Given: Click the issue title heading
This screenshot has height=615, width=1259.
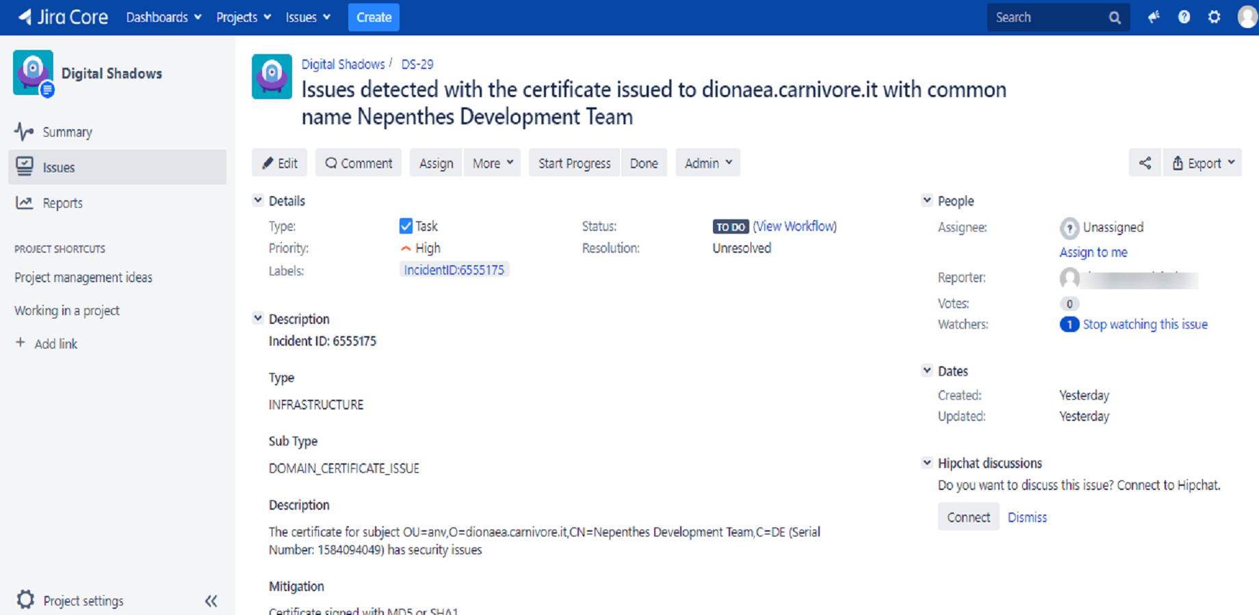Looking at the screenshot, I should [654, 103].
